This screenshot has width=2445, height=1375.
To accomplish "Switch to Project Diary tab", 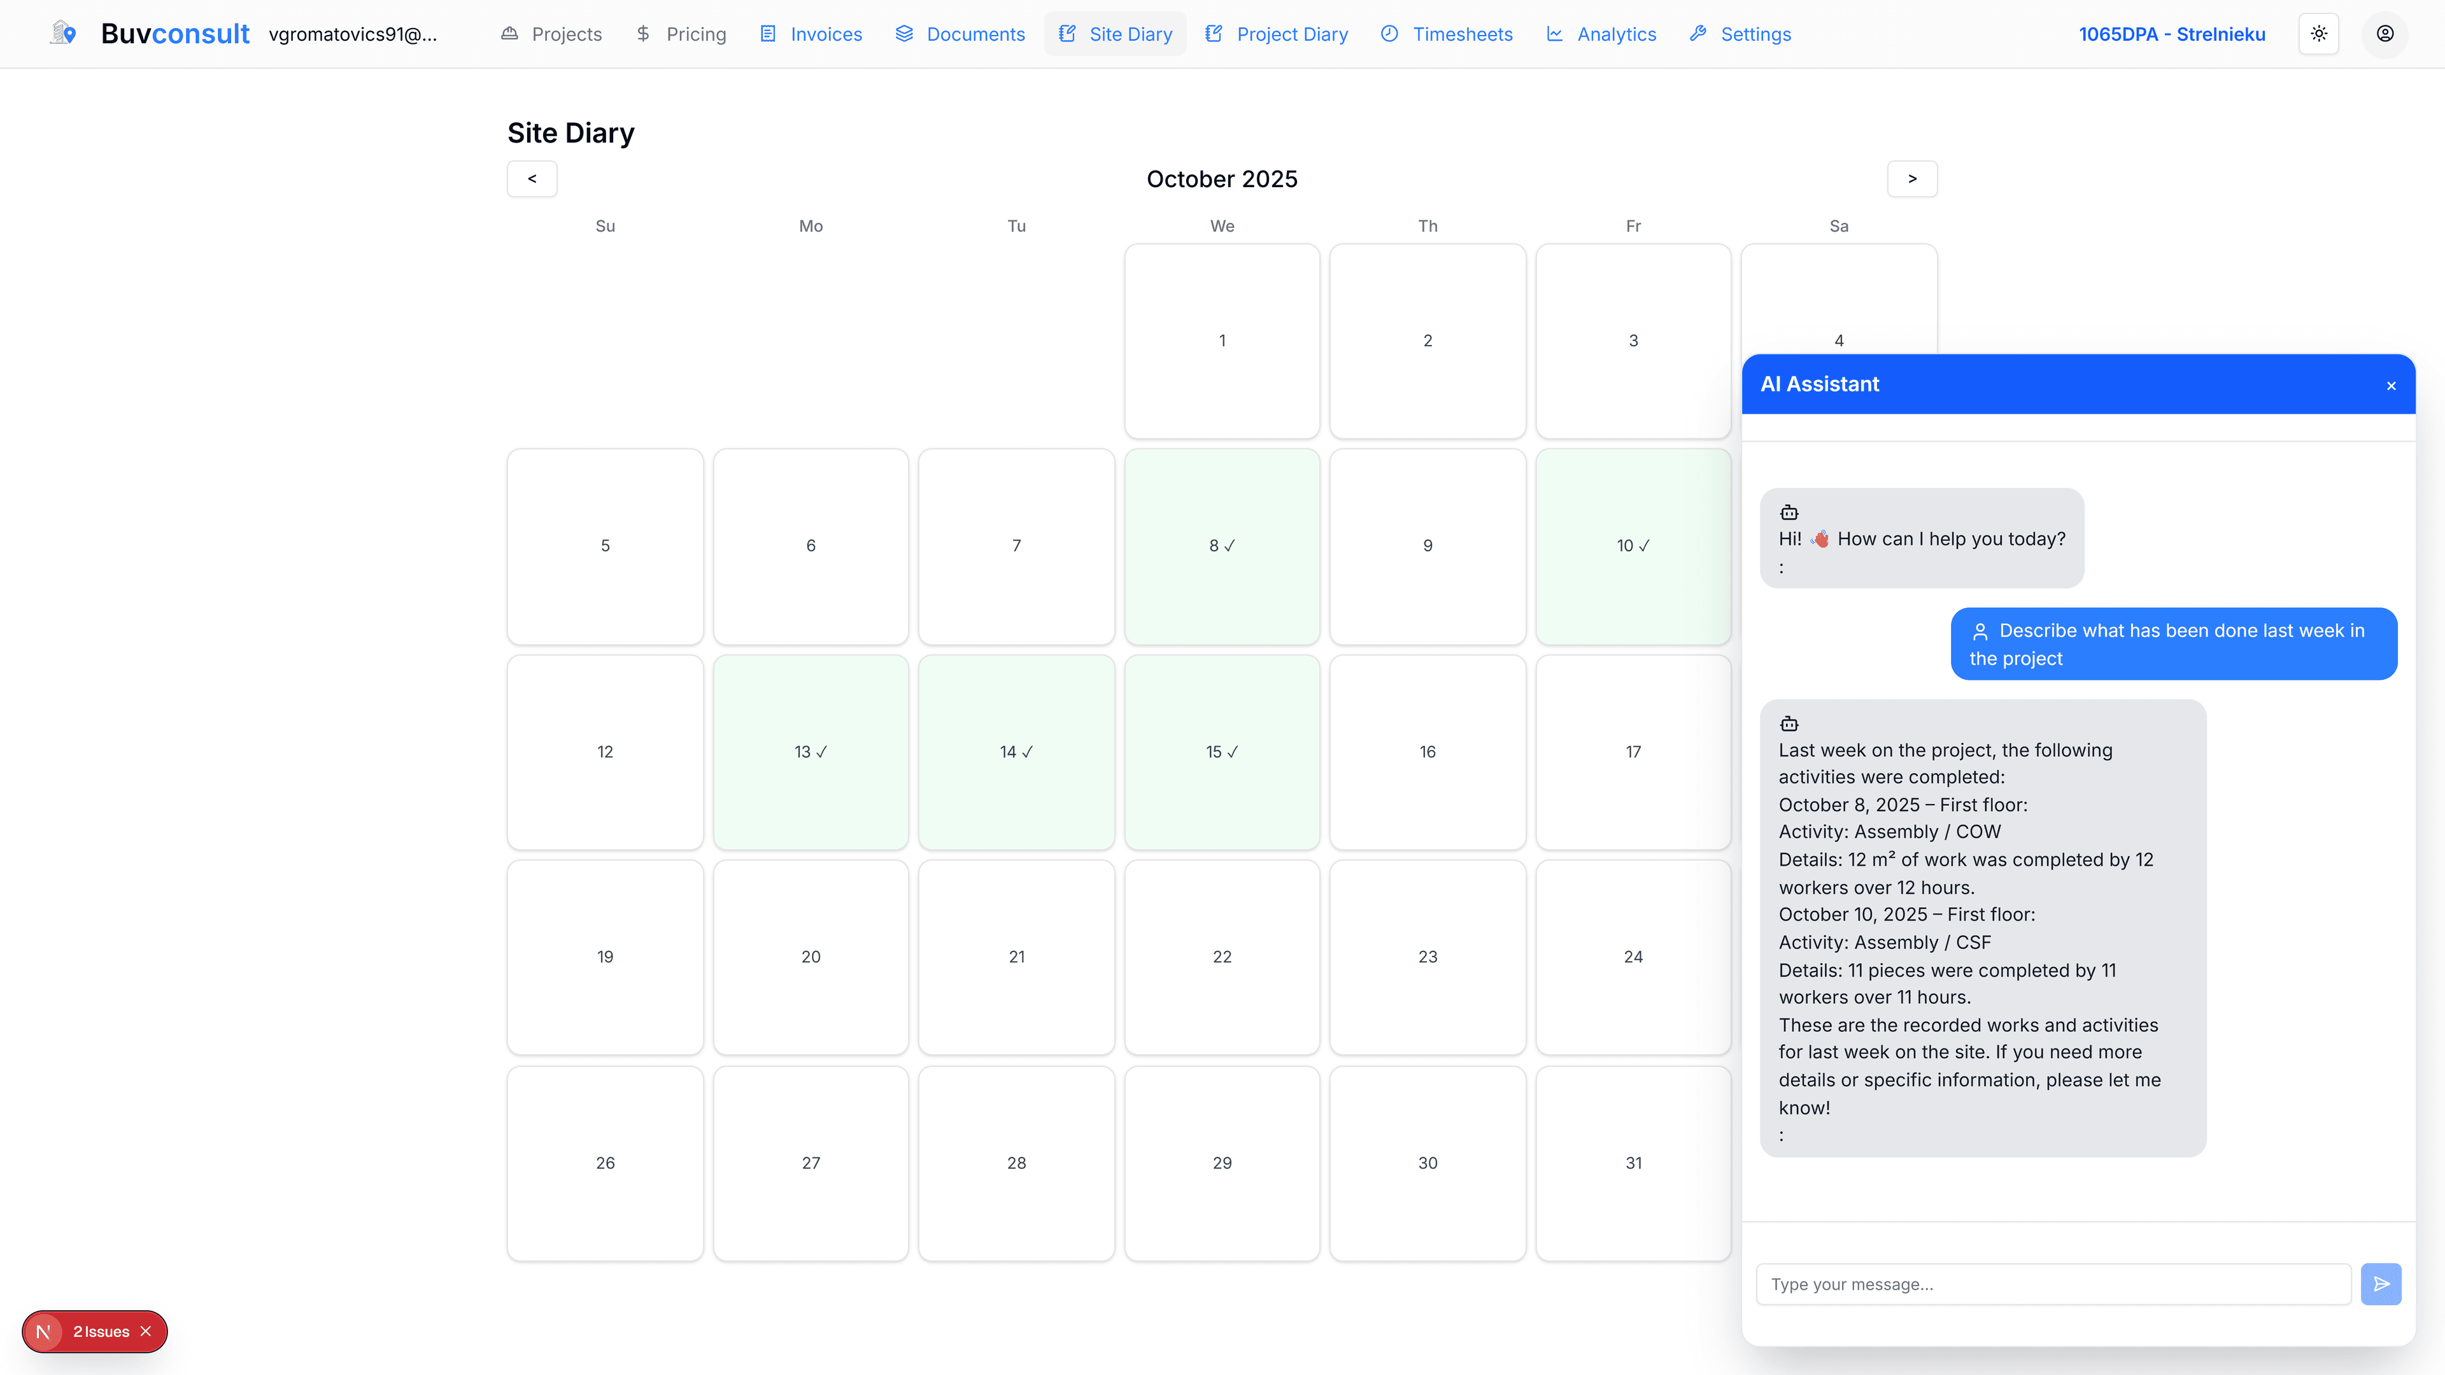I will (x=1277, y=34).
